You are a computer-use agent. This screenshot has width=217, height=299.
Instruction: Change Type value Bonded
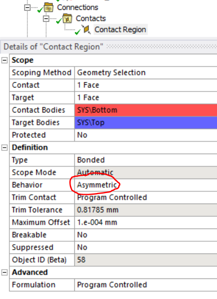click(146, 160)
